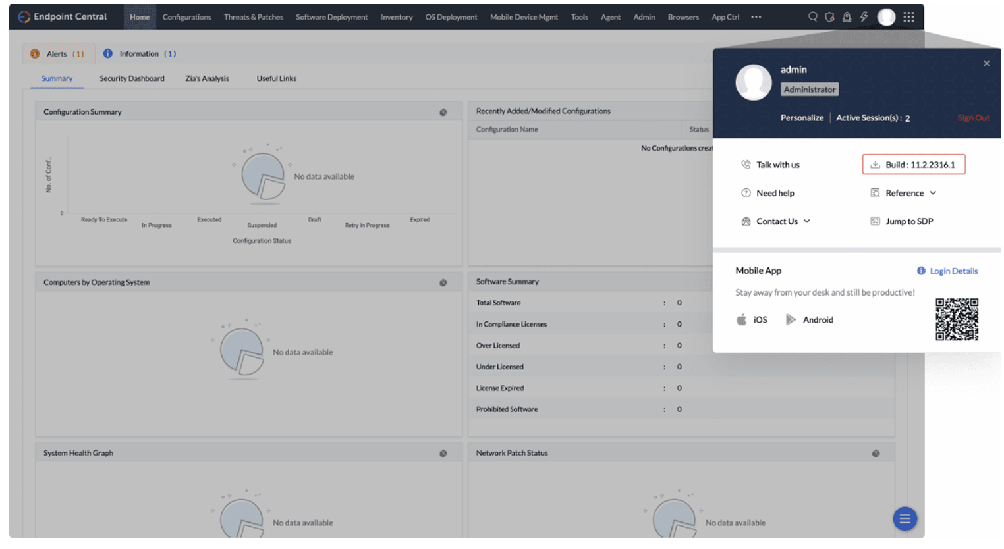
Task: Open the Threats & Patches menu
Action: [x=254, y=17]
